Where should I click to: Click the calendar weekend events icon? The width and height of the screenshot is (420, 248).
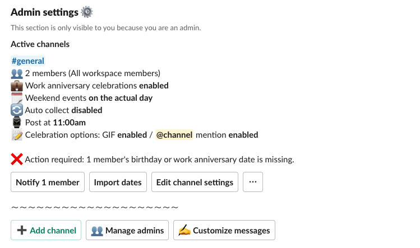[17, 98]
